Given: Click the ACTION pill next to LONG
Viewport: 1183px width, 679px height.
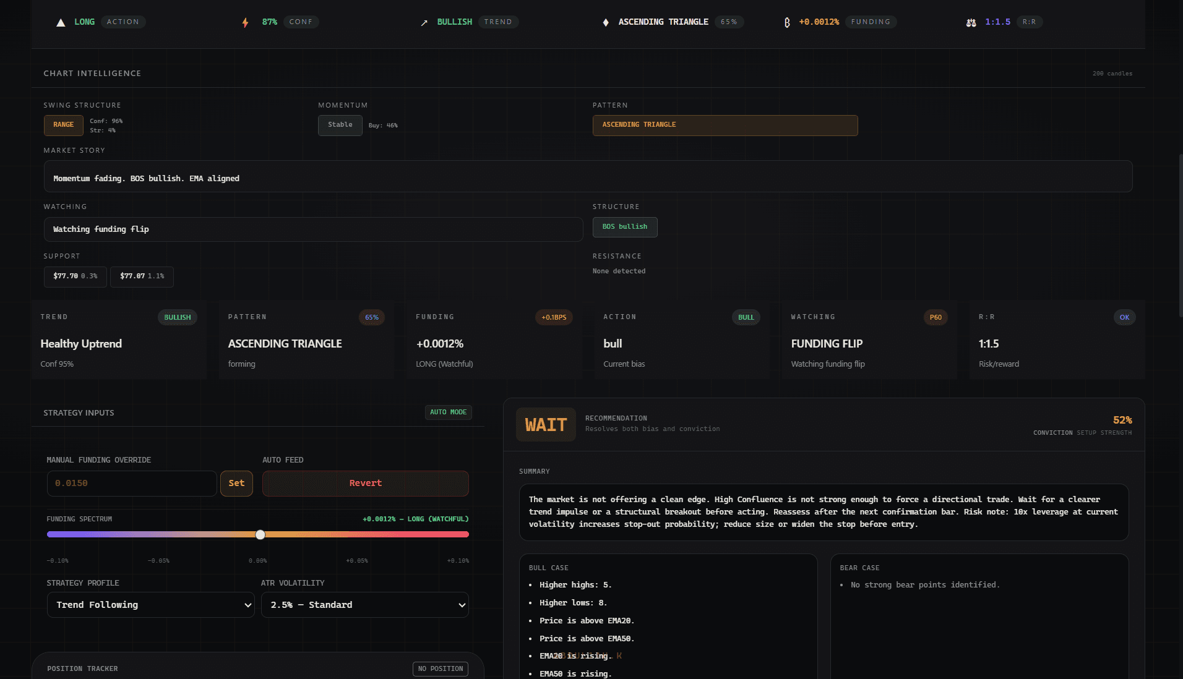Looking at the screenshot, I should tap(123, 22).
